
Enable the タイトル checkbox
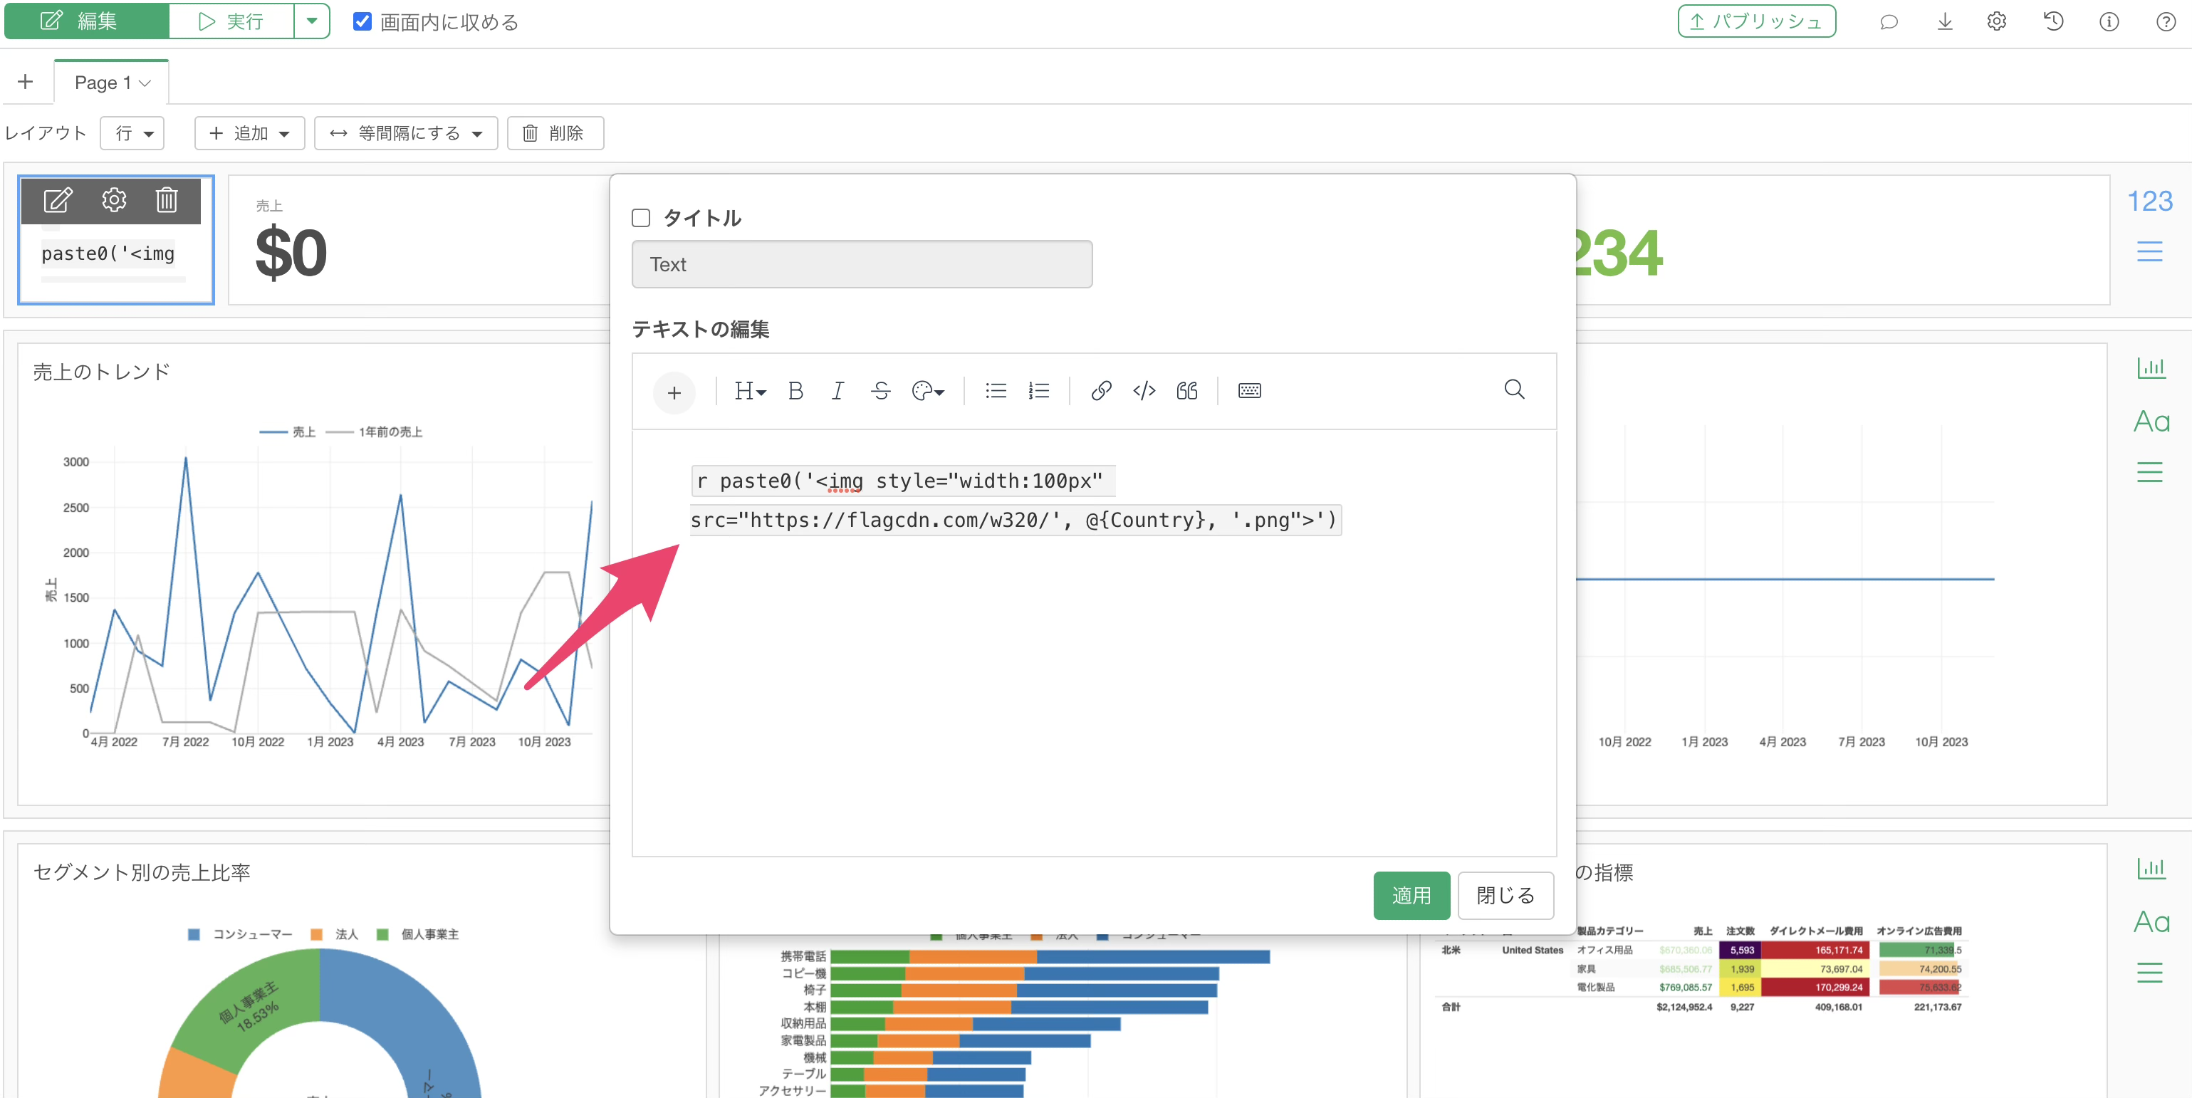tap(641, 219)
